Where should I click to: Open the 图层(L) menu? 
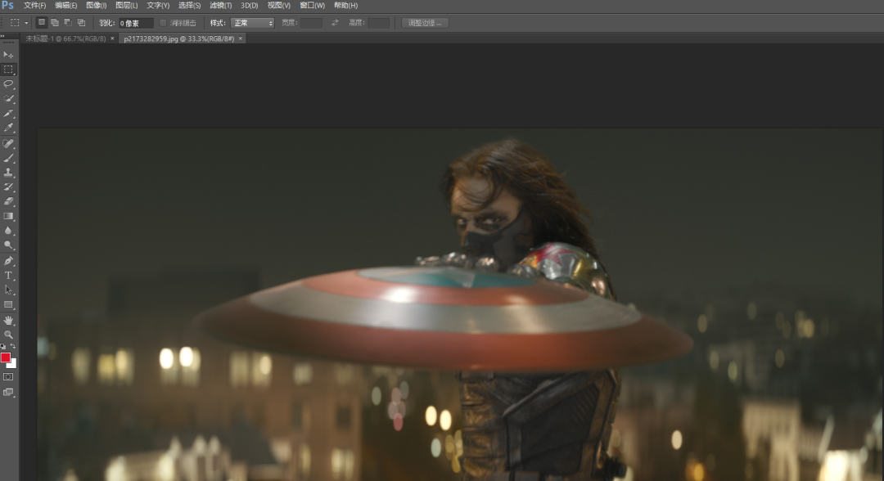(x=127, y=5)
